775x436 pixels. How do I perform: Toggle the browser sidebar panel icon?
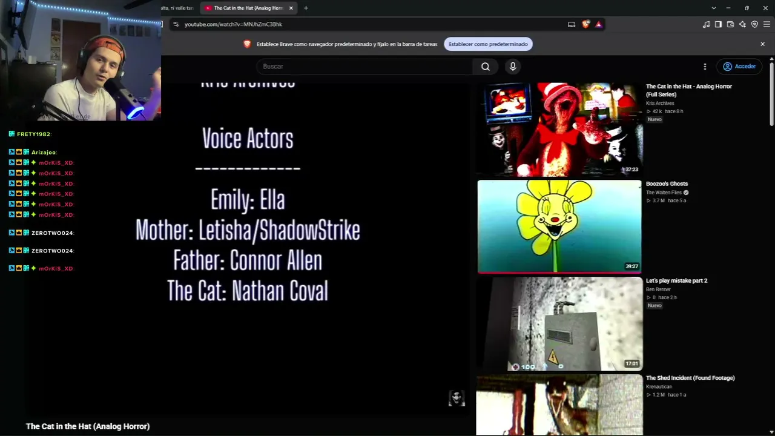point(718,24)
